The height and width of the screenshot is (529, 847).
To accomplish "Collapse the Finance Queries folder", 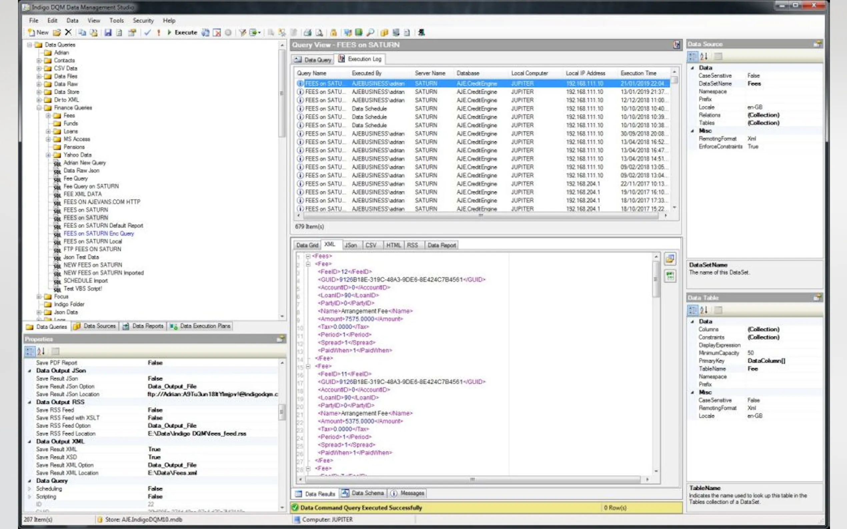I will coord(39,108).
